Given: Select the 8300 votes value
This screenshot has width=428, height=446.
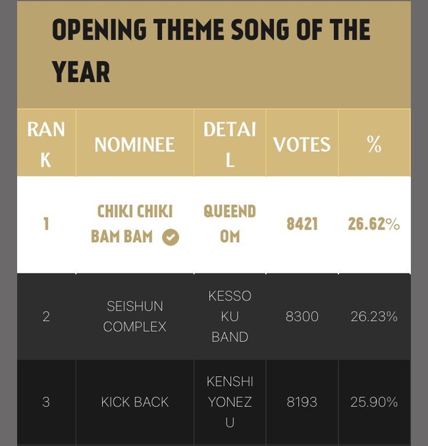Looking at the screenshot, I should (x=302, y=316).
